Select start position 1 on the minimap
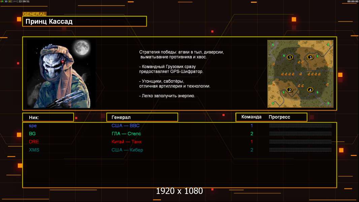359x202 pixels. coord(290,57)
